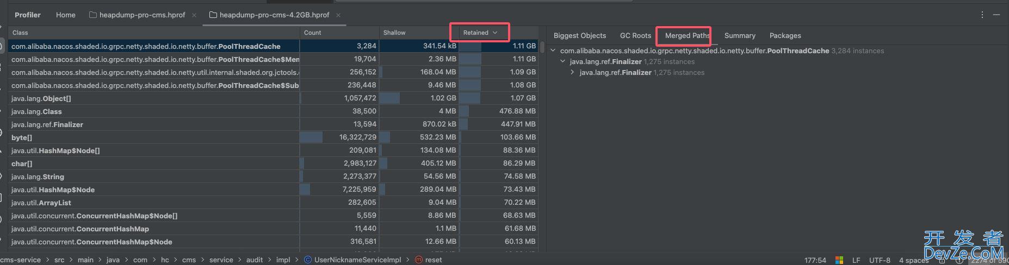
Task: Open the 4 spaces indent settings
Action: (x=914, y=260)
